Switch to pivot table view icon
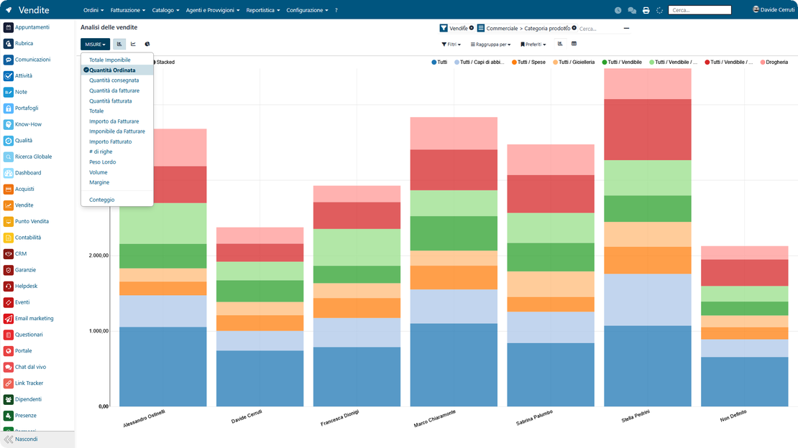The height and width of the screenshot is (448, 798). tap(574, 45)
